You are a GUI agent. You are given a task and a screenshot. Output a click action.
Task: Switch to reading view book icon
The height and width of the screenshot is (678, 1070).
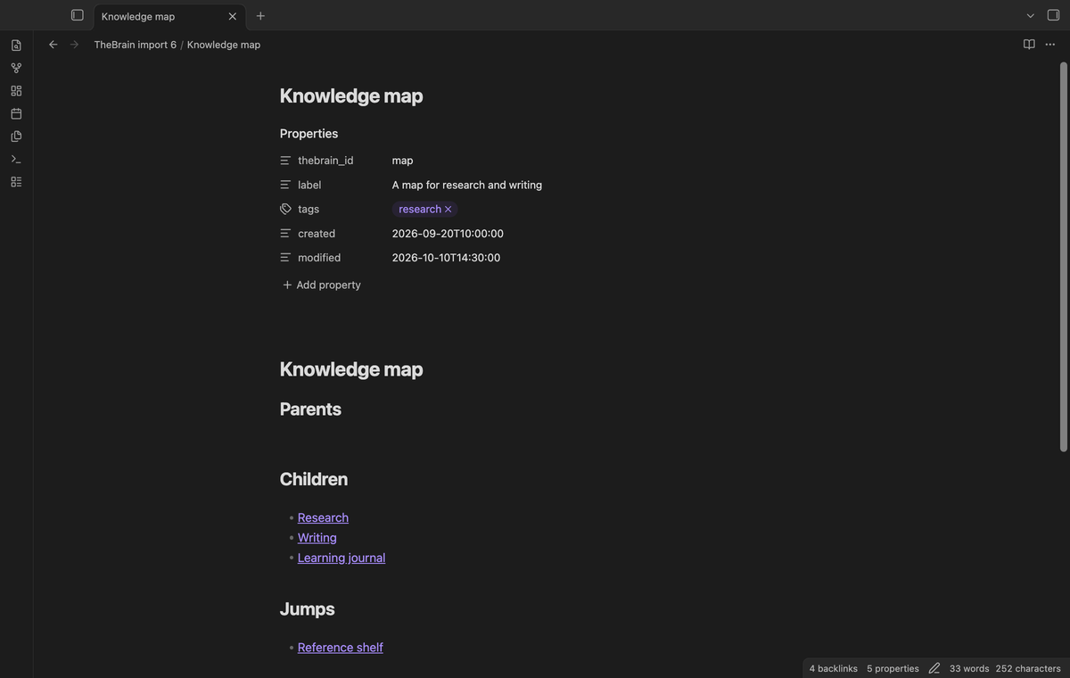1029,45
